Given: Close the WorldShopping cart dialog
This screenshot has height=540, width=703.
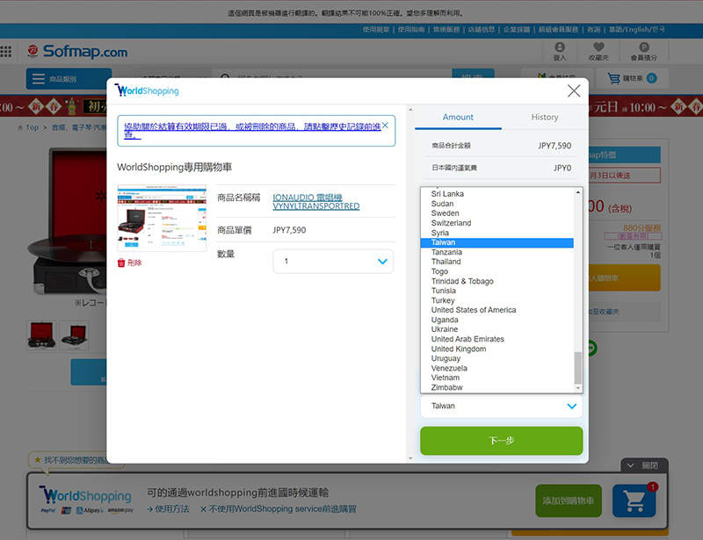Looking at the screenshot, I should pos(574,91).
